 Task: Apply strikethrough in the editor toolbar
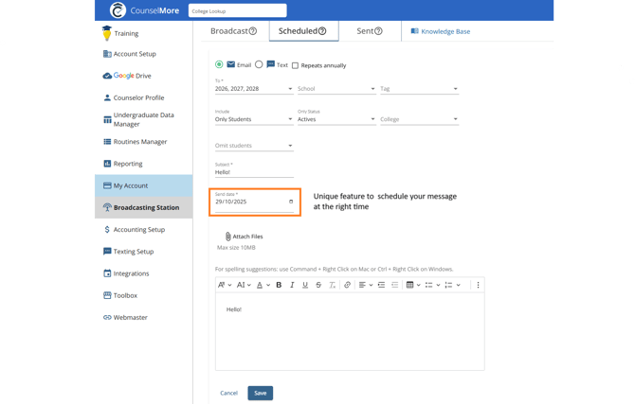pos(318,285)
